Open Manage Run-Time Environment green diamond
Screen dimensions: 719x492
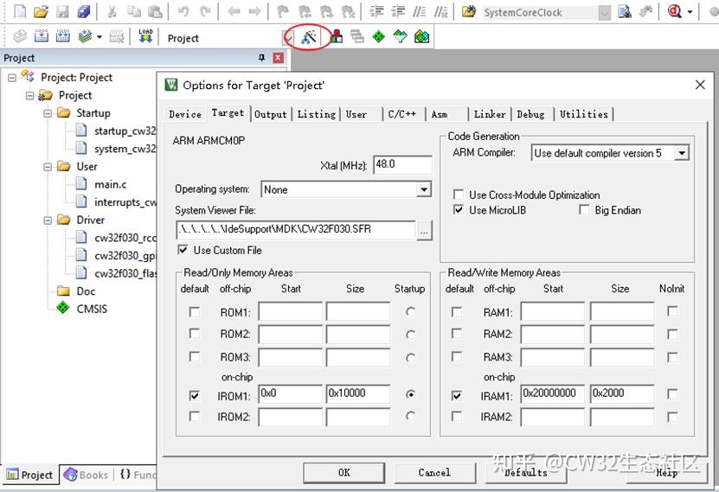(379, 36)
